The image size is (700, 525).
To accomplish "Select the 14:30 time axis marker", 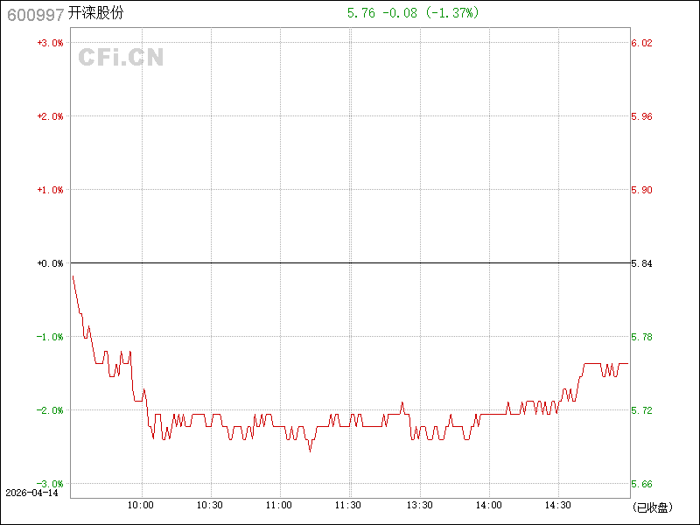I will (x=558, y=505).
